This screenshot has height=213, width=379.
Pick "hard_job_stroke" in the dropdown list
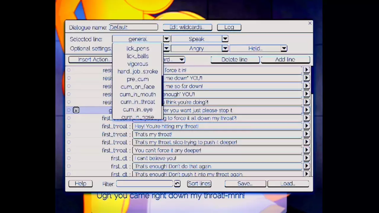coord(137,72)
